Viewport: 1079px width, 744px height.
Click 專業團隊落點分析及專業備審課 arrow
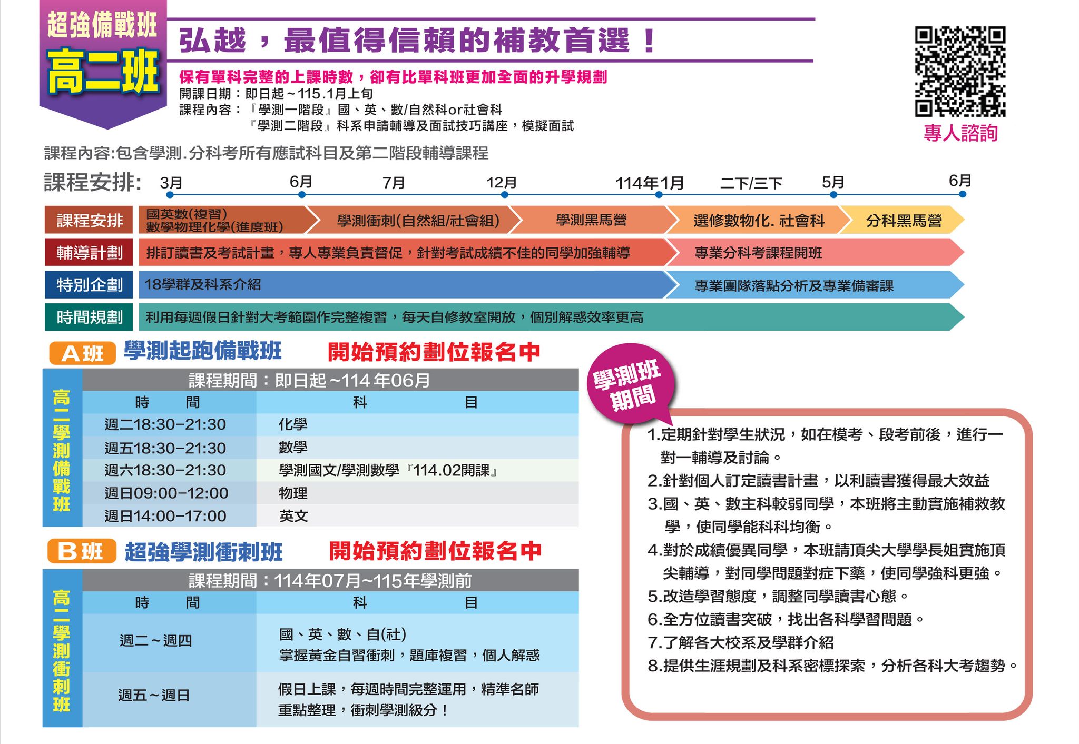coord(815,285)
